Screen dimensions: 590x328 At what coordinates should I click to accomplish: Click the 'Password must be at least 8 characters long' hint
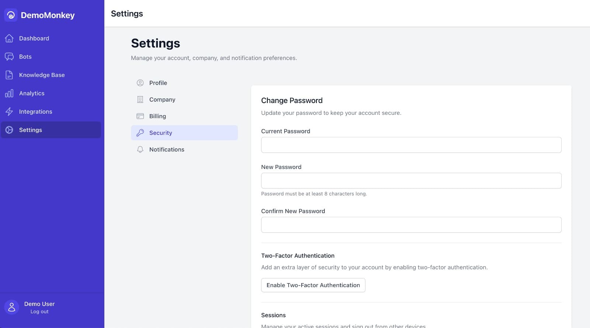314,194
